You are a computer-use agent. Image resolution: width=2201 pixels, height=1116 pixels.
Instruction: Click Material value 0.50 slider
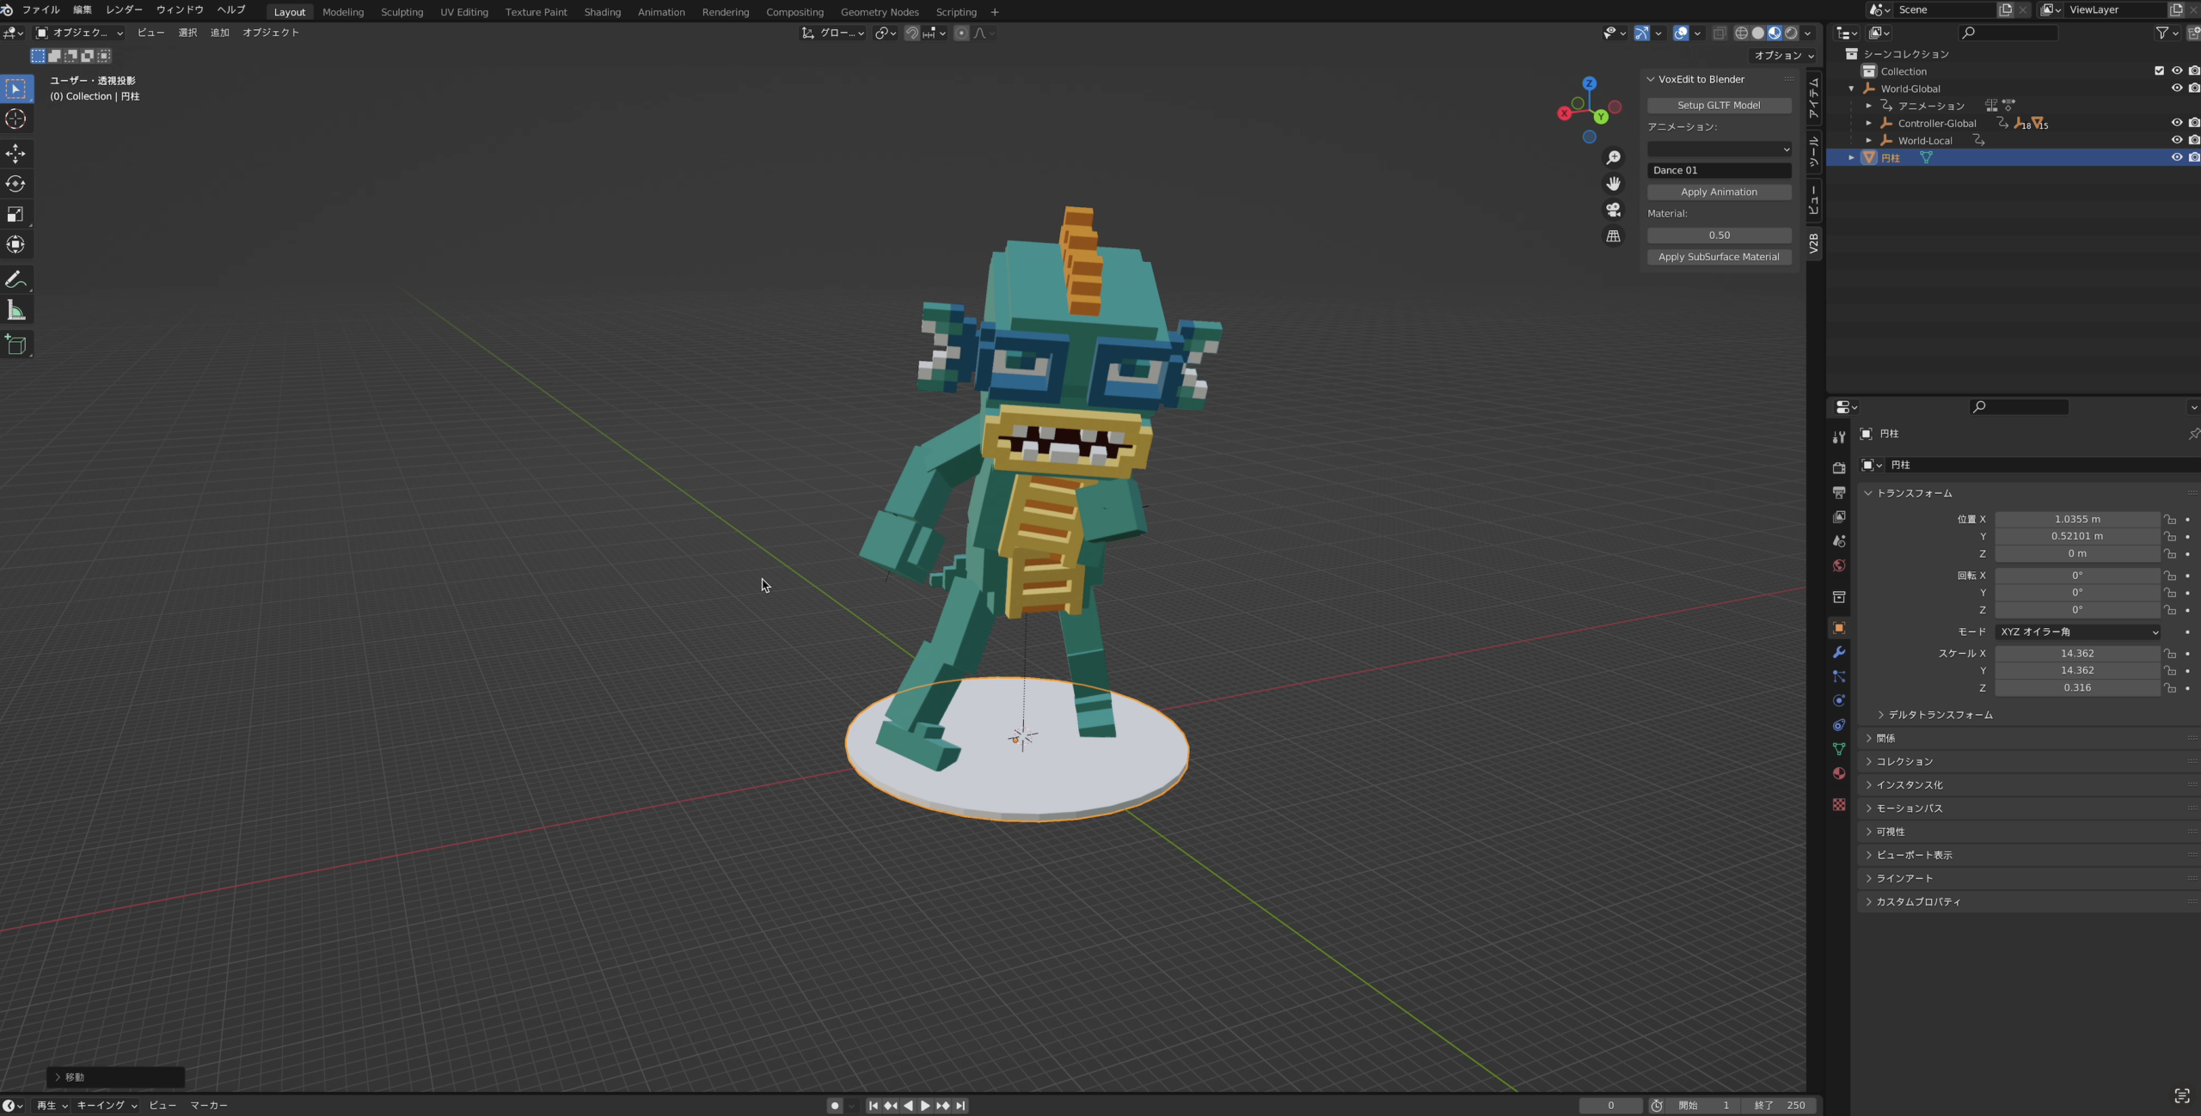click(x=1718, y=235)
